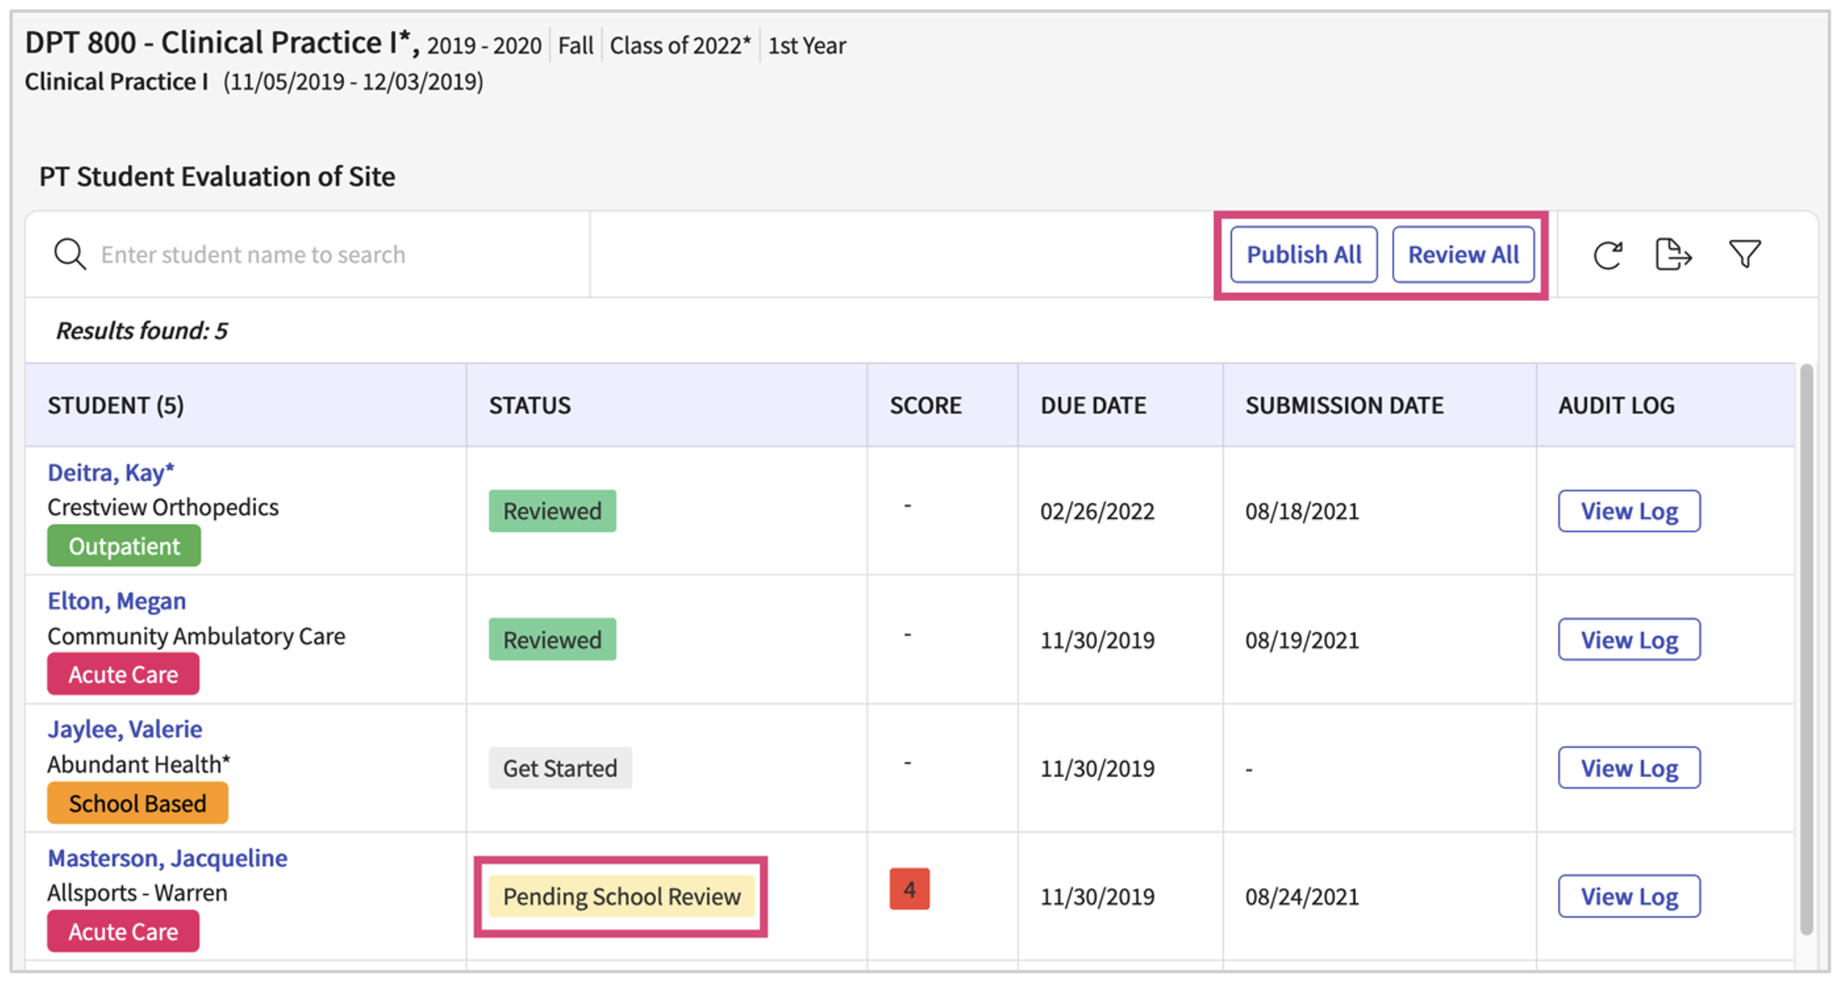Click Get Started status for Jaylee
1838x981 pixels.
click(x=560, y=768)
